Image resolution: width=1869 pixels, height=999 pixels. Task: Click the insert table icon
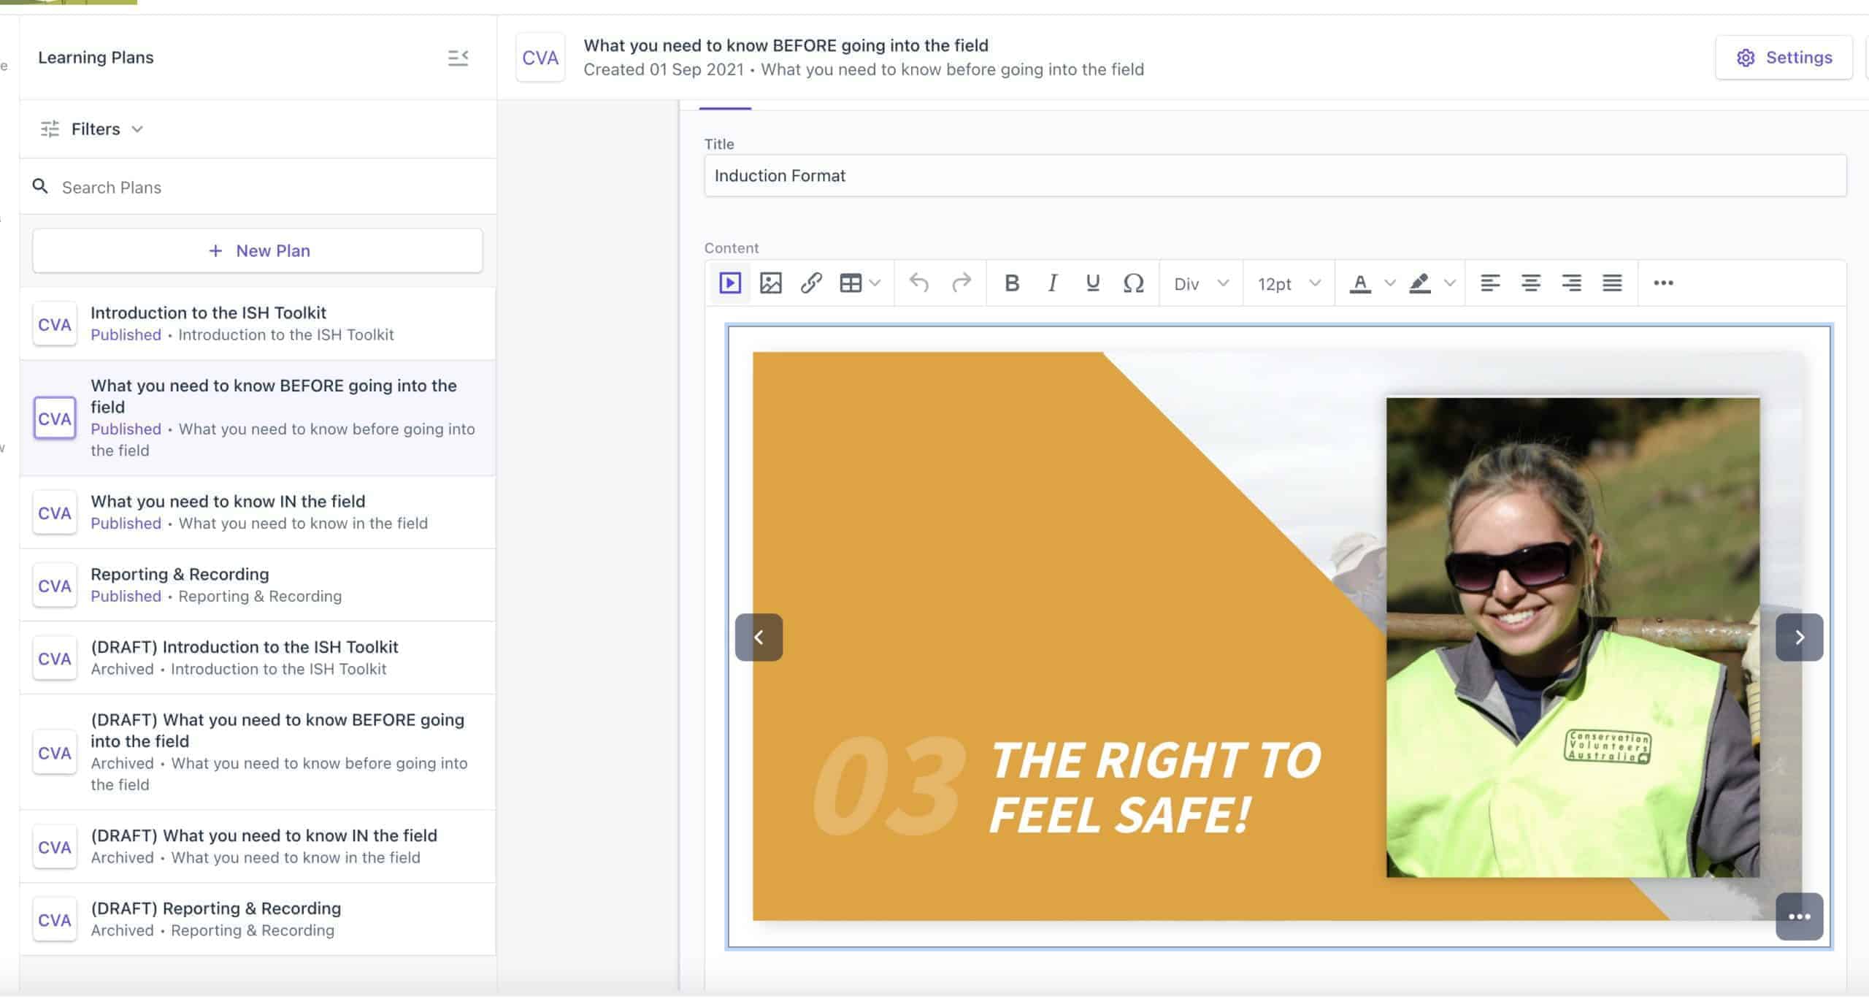tap(851, 283)
